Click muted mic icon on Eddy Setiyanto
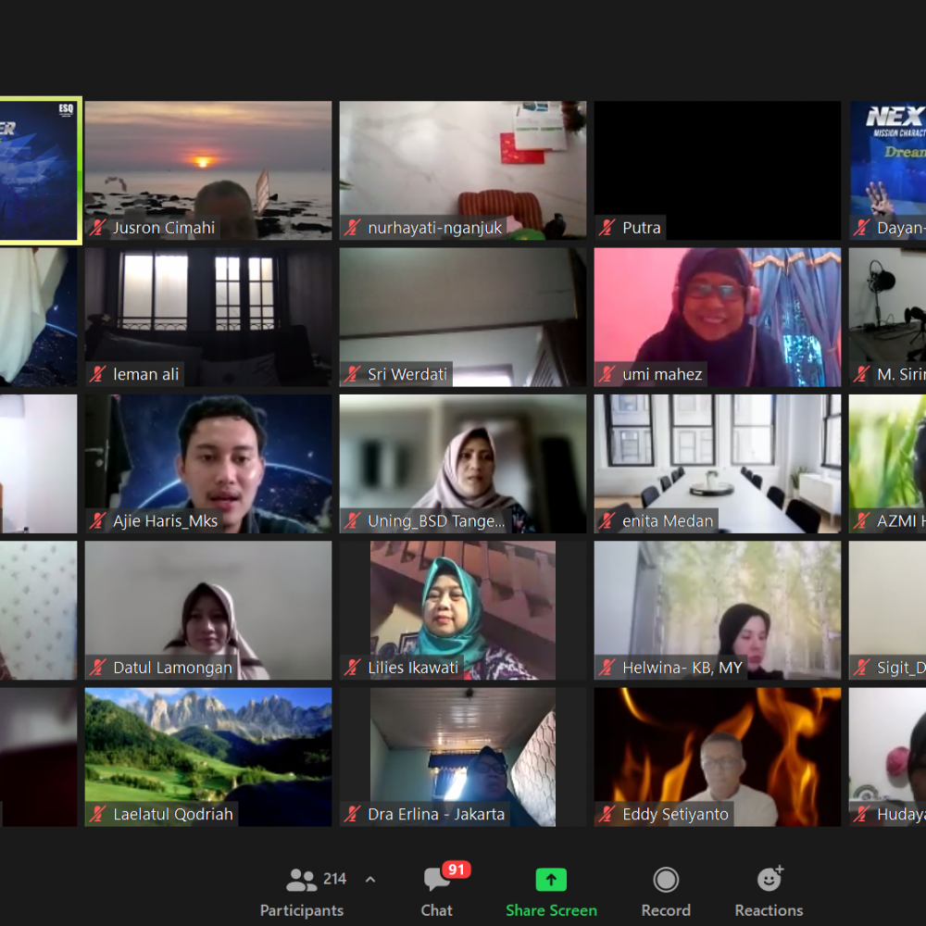Screen dimensions: 926x926 coord(607,815)
